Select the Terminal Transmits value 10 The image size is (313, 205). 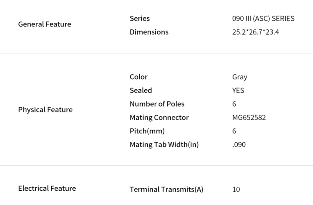[236, 189]
